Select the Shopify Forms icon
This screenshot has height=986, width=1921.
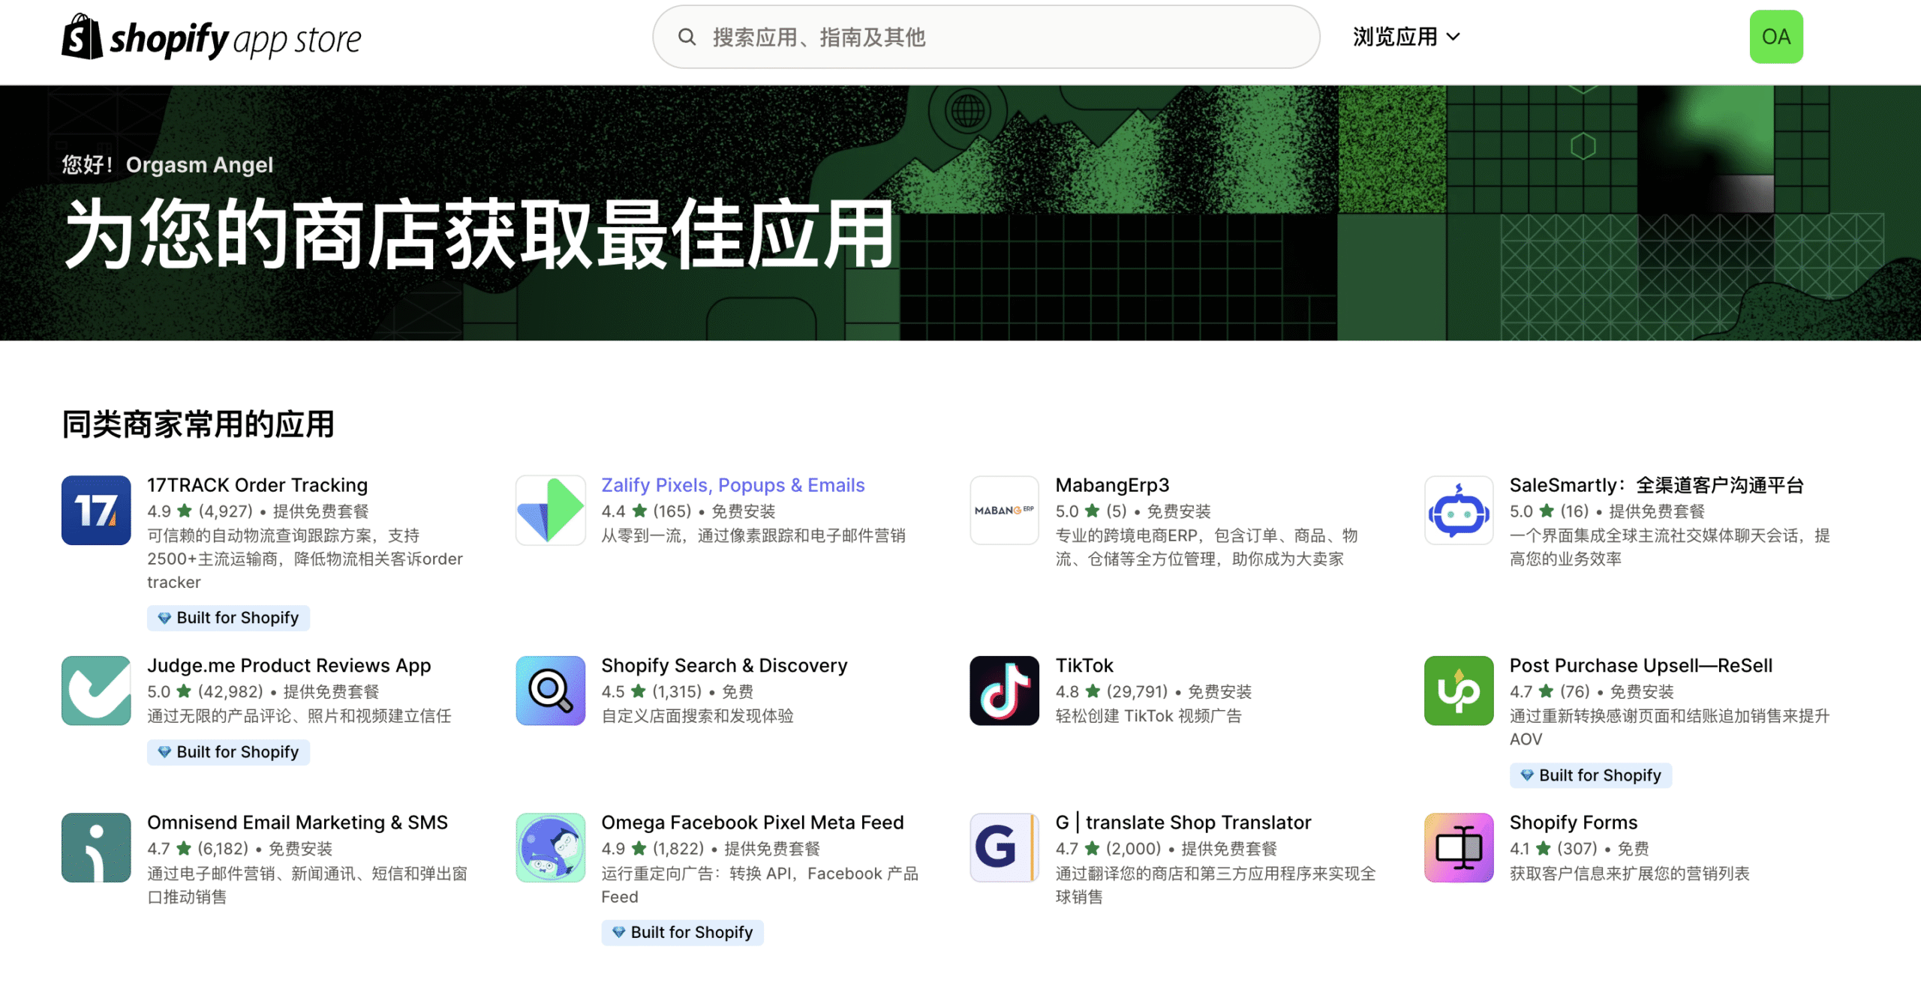(1458, 847)
